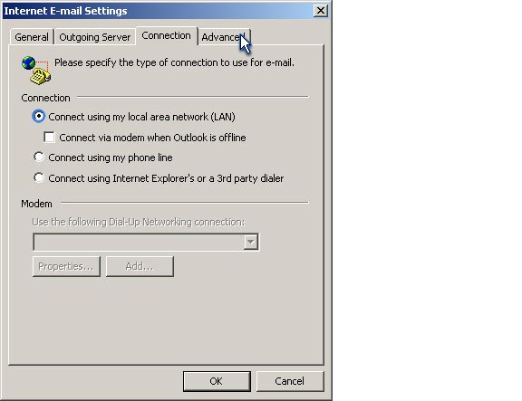The width and height of the screenshot is (522, 401).
Task: Choose Connect using my phone line
Action: tap(39, 157)
